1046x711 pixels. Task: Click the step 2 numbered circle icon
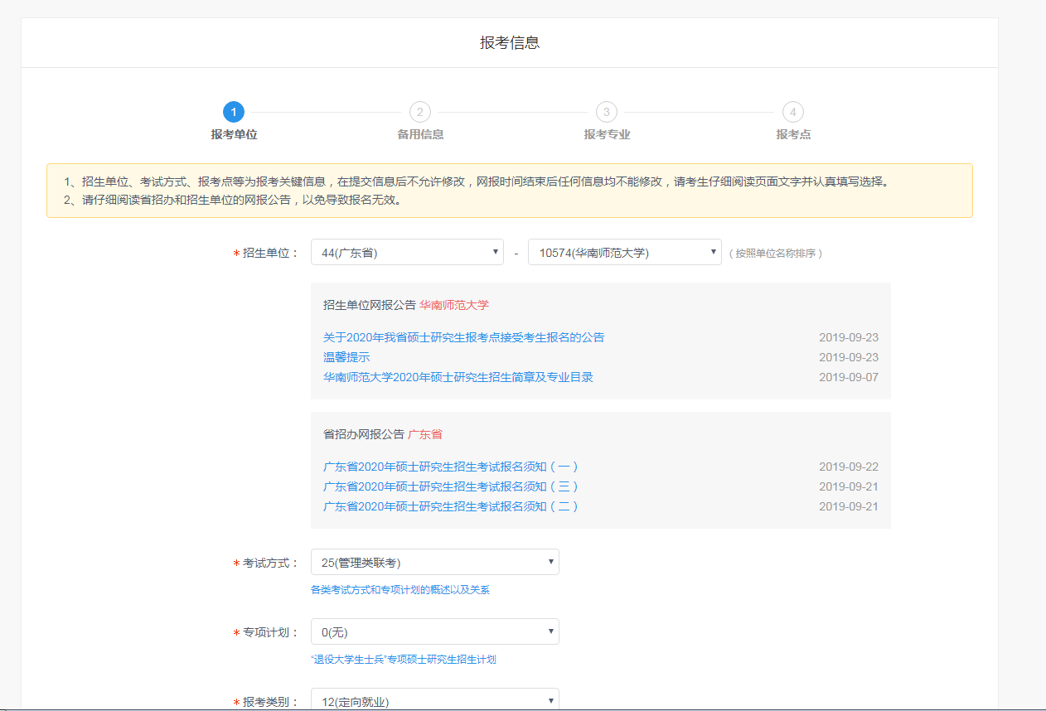(x=421, y=112)
